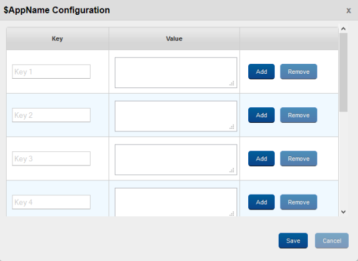Click the scrollbar up arrow
The width and height of the screenshot is (358, 261).
(x=343, y=29)
